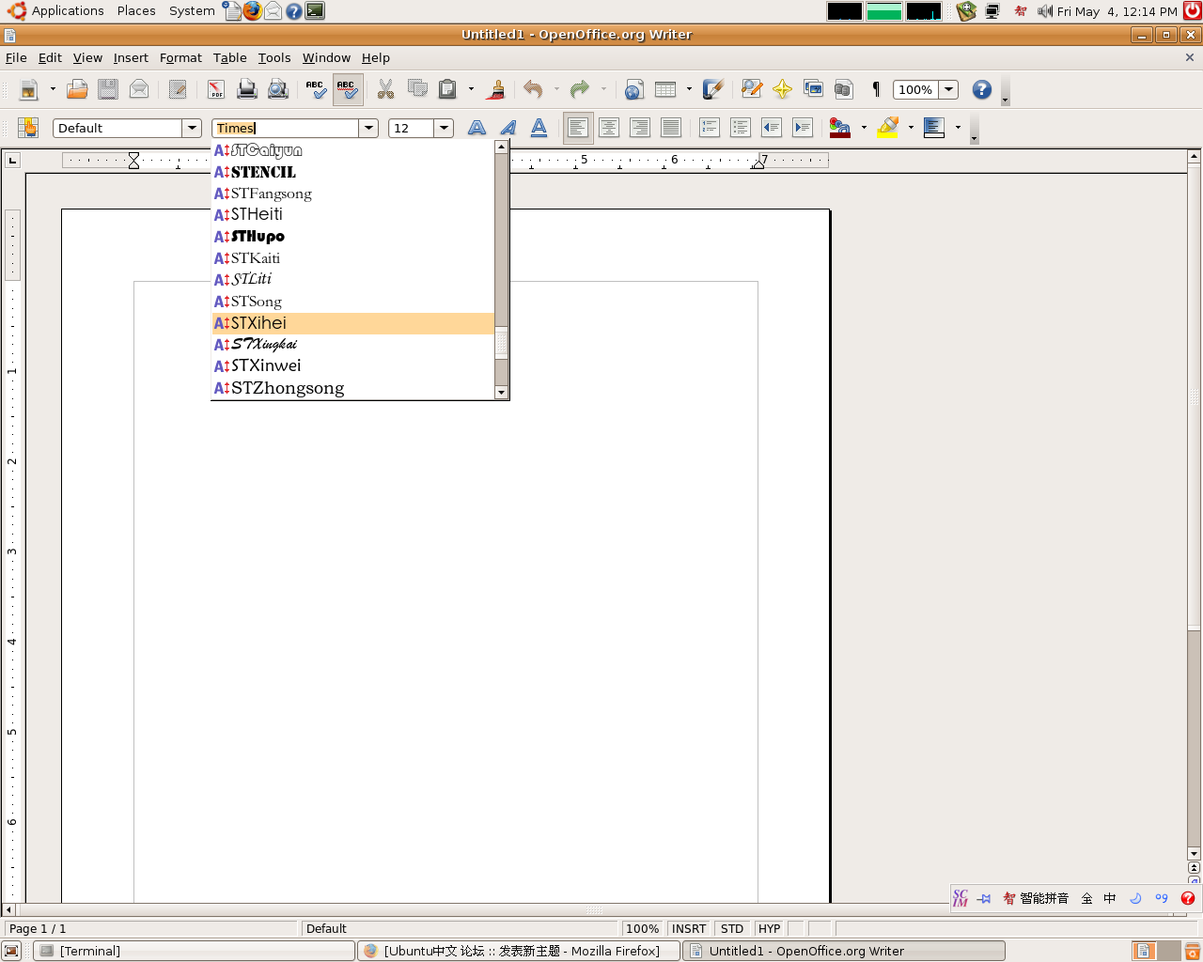The width and height of the screenshot is (1203, 962).
Task: Open the Window menu
Action: [x=326, y=57]
